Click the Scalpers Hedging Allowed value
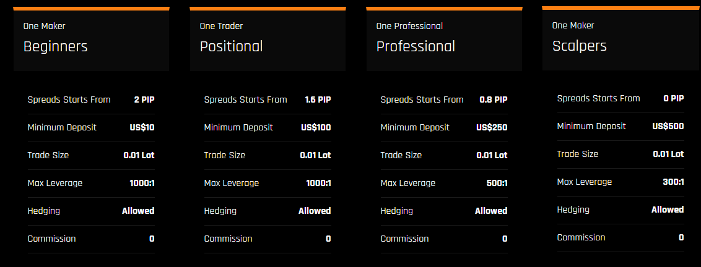The image size is (701, 267). pyautogui.click(x=668, y=210)
